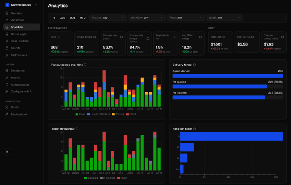Click info icon on Cost per unique ticket

pyautogui.click(x=282, y=37)
